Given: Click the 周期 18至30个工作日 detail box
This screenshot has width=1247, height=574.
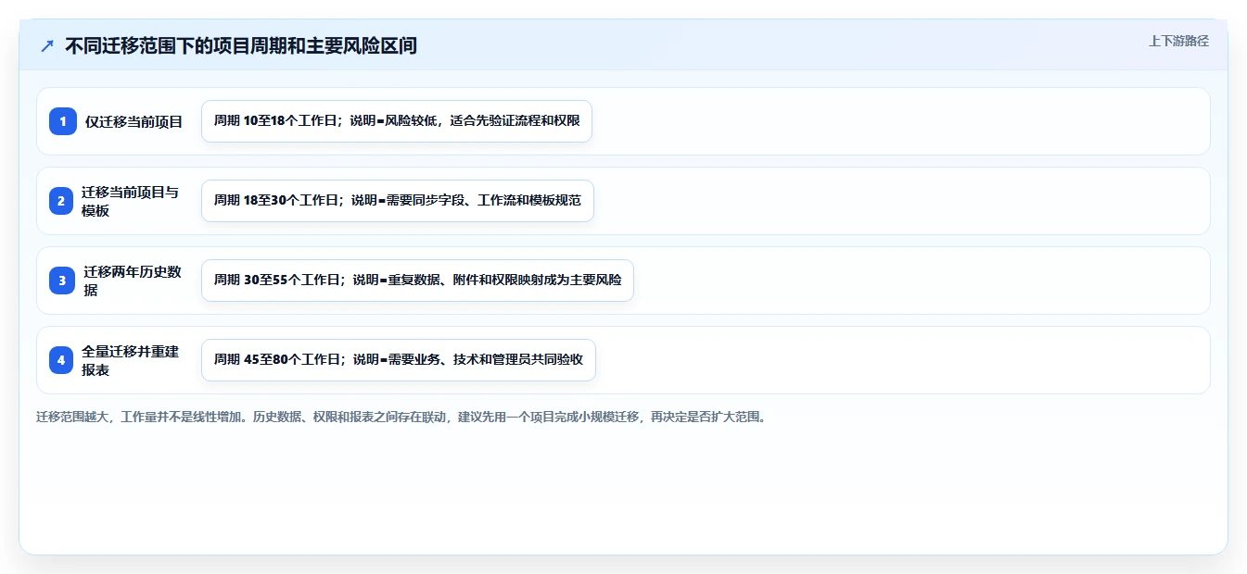Looking at the screenshot, I should (398, 201).
